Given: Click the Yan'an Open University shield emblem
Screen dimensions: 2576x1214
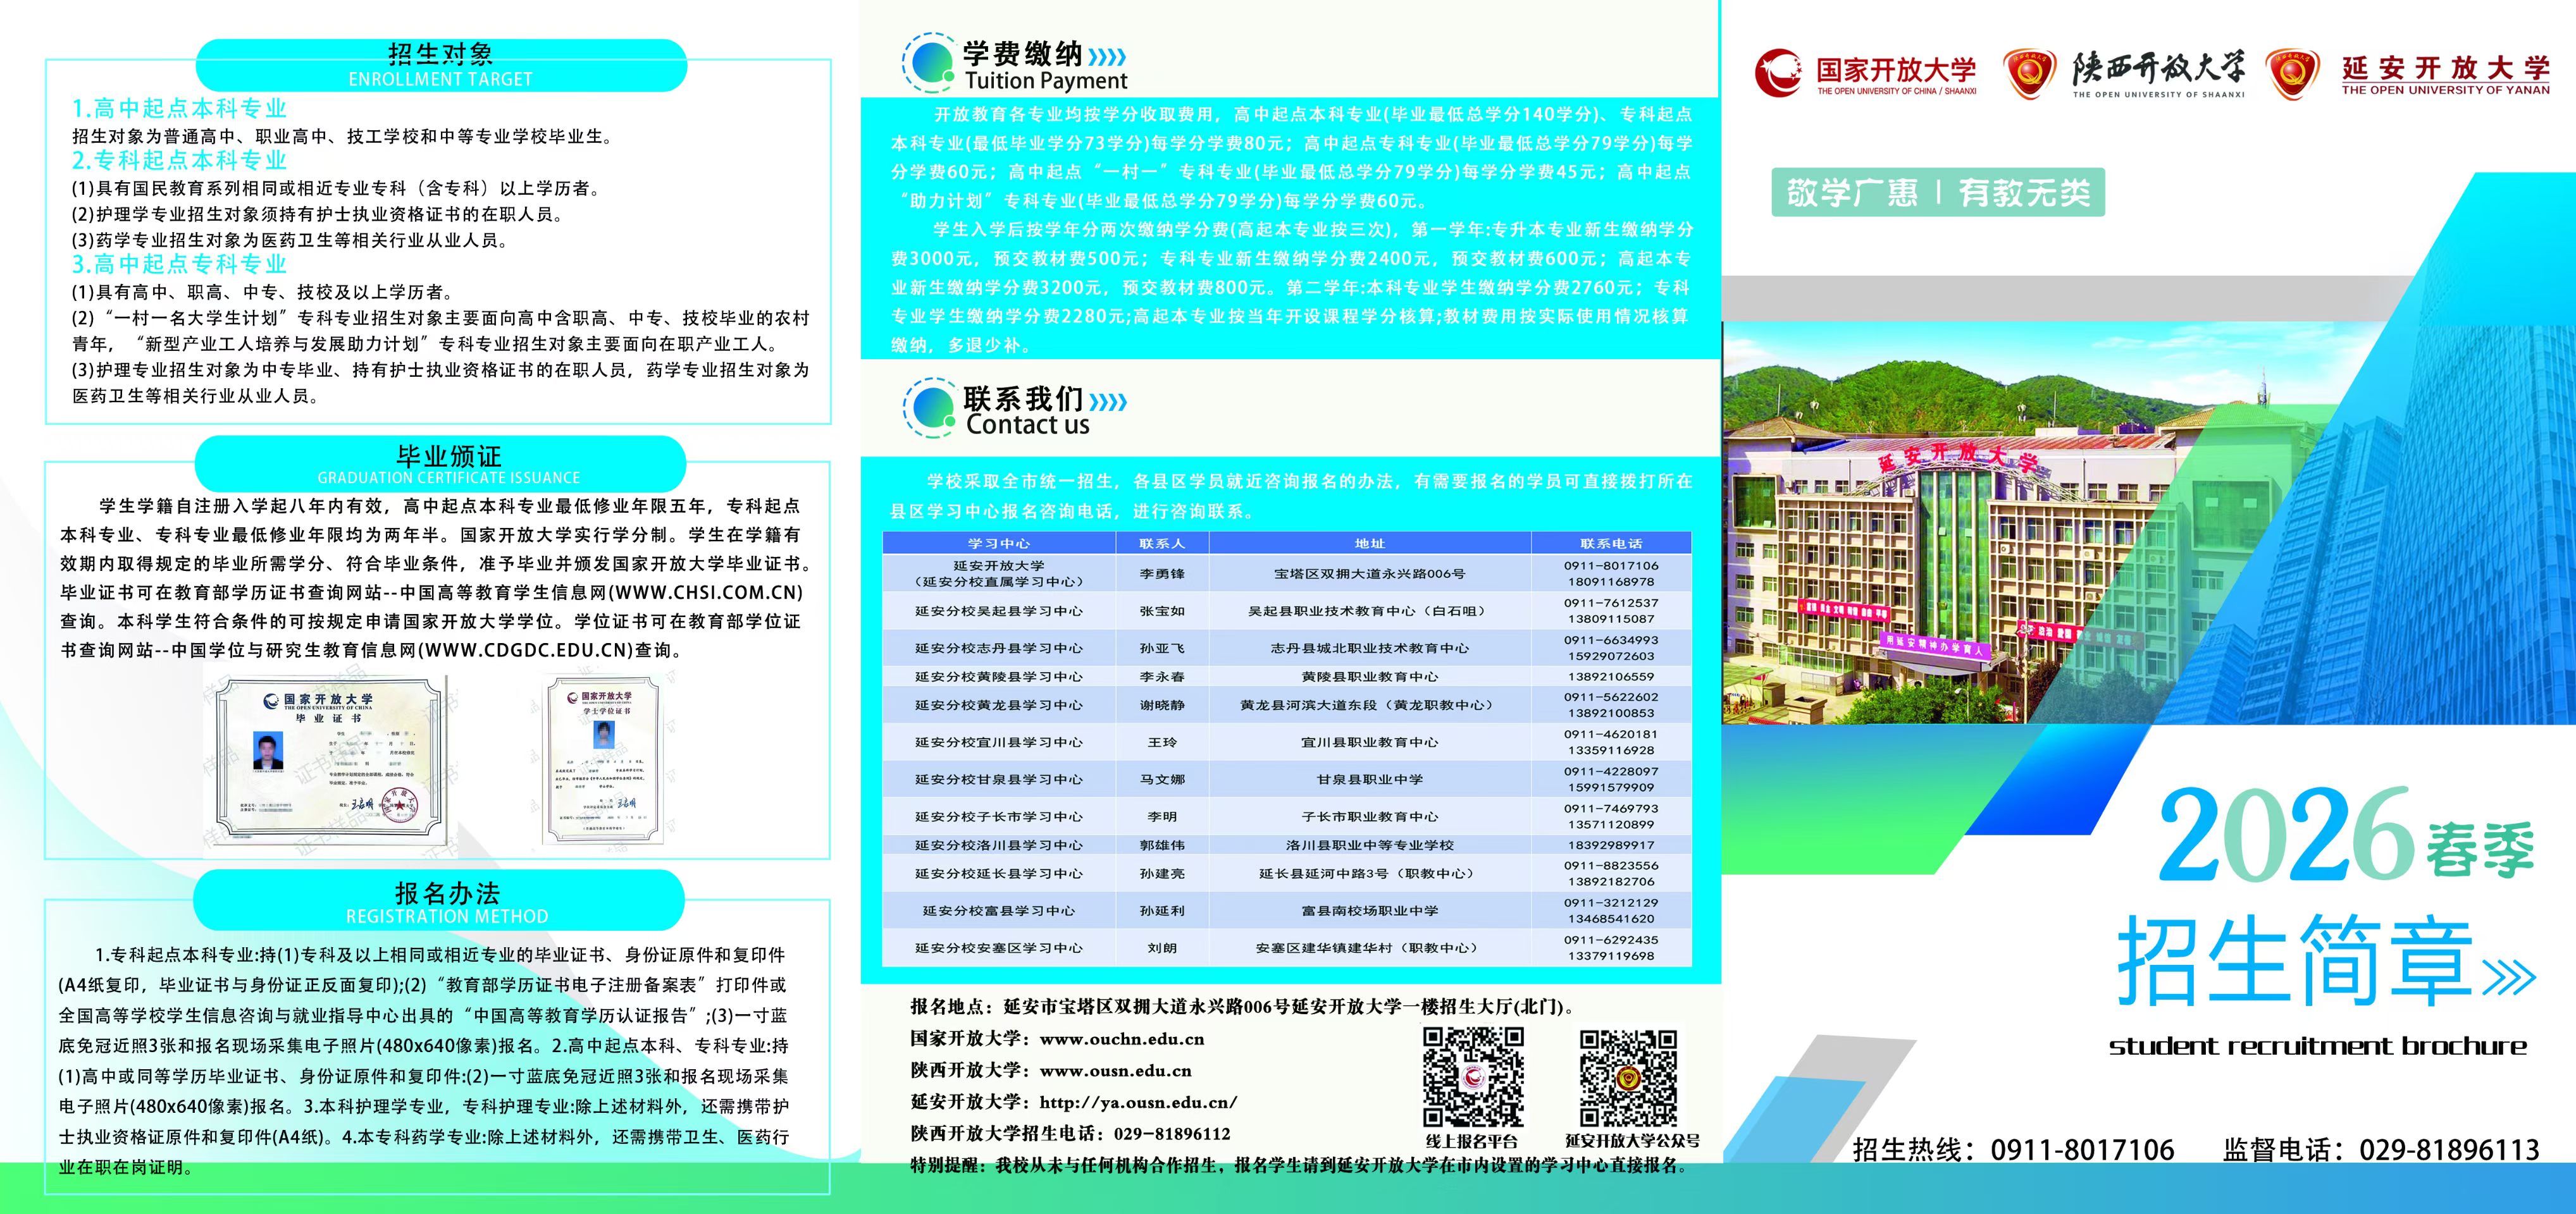Looking at the screenshot, I should pyautogui.click(x=2293, y=73).
